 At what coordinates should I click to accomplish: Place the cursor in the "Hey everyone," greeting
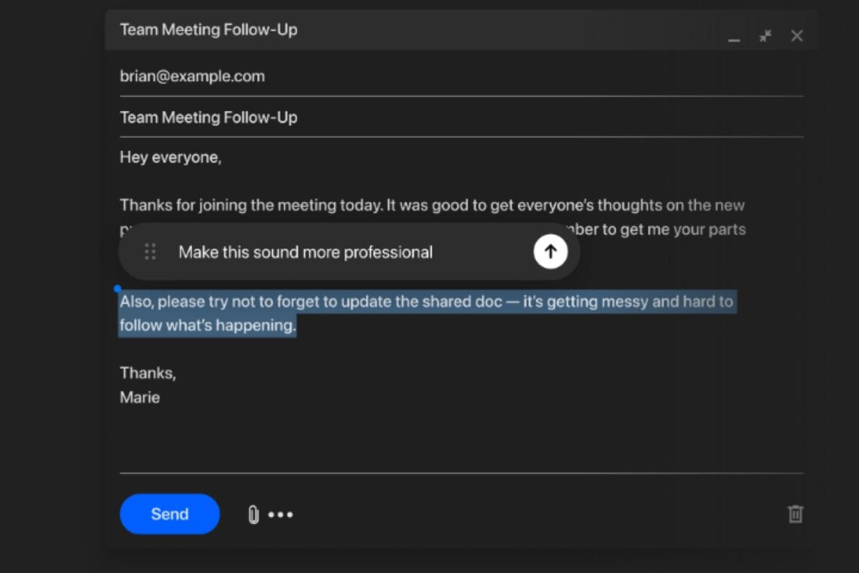170,158
